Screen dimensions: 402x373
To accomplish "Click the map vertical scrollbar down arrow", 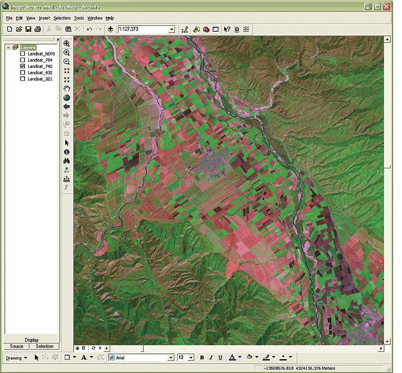I will [x=387, y=341].
